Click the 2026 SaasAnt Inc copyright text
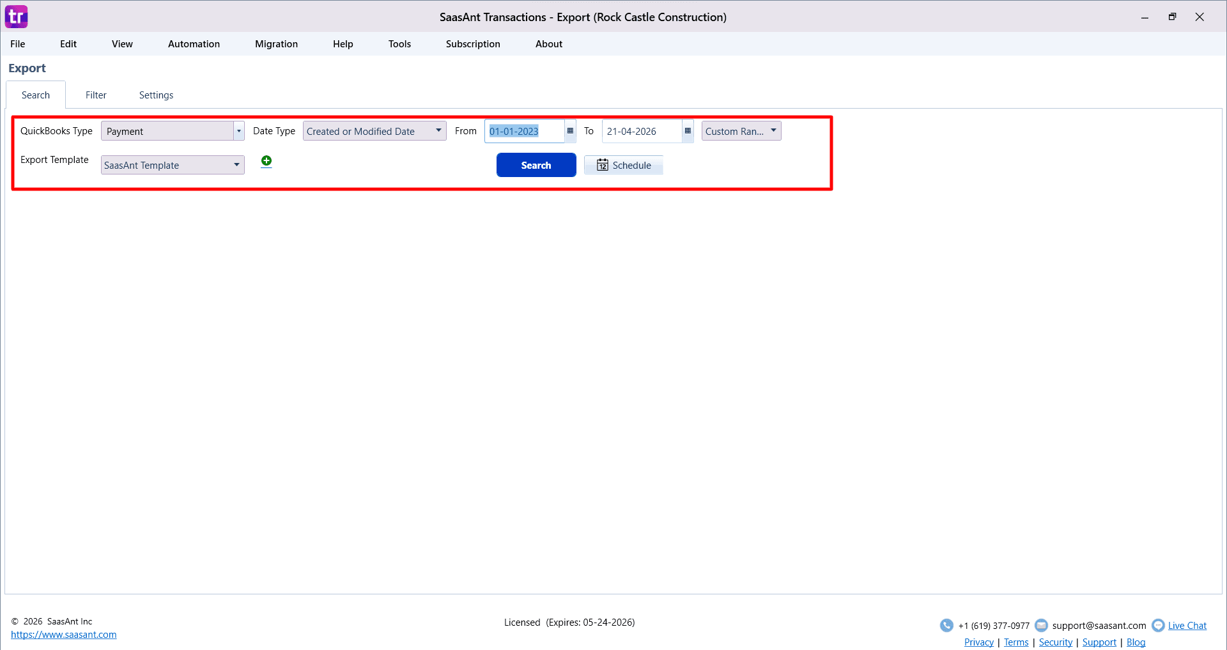The width and height of the screenshot is (1227, 650). (x=52, y=621)
